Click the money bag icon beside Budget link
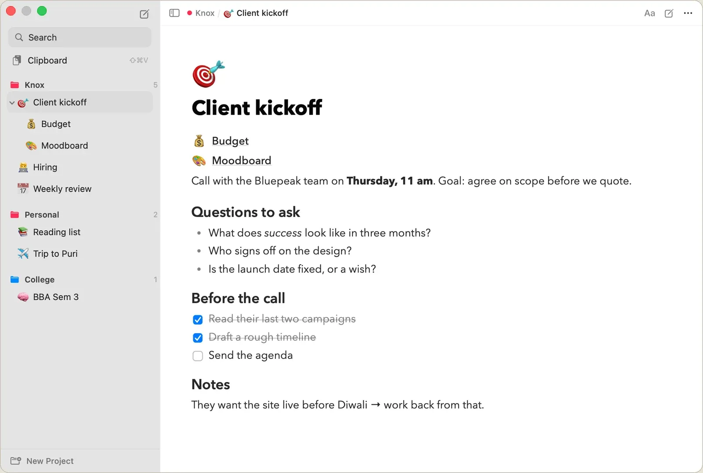The height and width of the screenshot is (473, 703). (199, 141)
